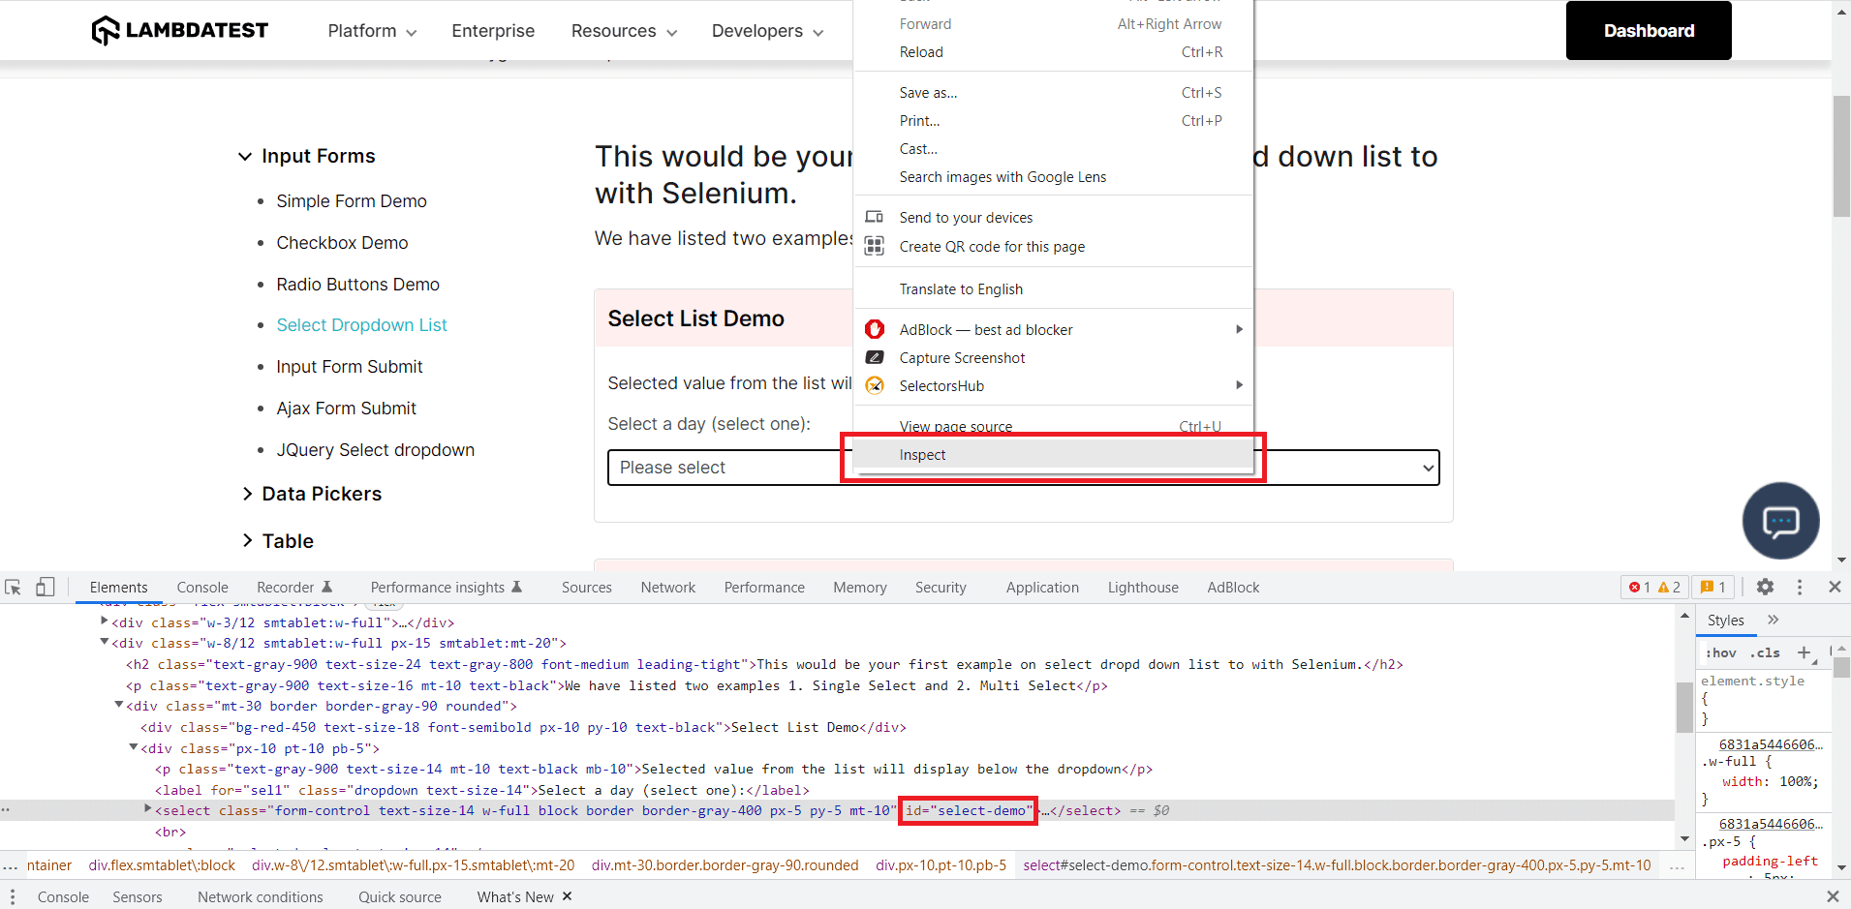Click the Capture Screenshot camera icon
This screenshot has width=1851, height=909.
(x=875, y=357)
